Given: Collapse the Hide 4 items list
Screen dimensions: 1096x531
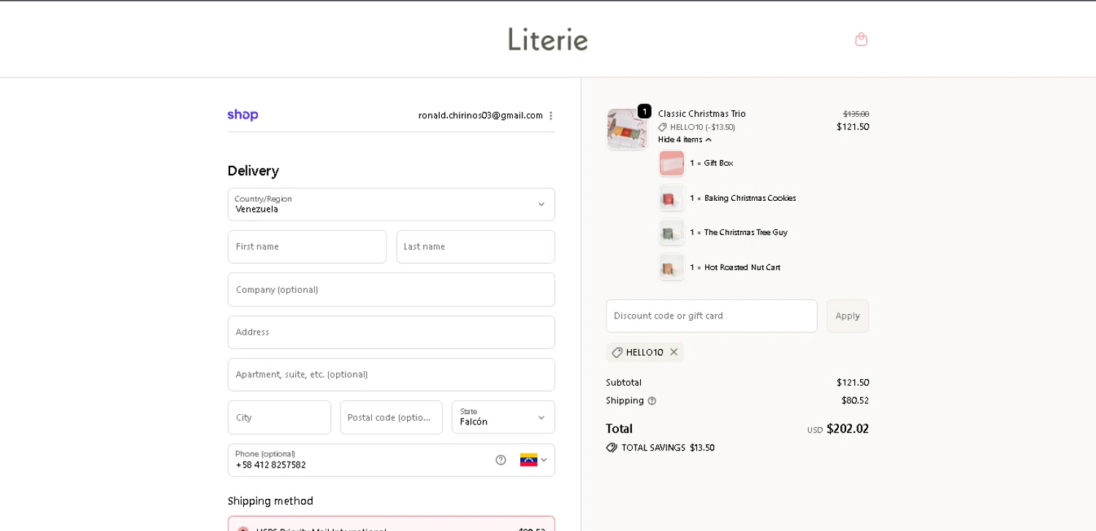Looking at the screenshot, I should (685, 140).
